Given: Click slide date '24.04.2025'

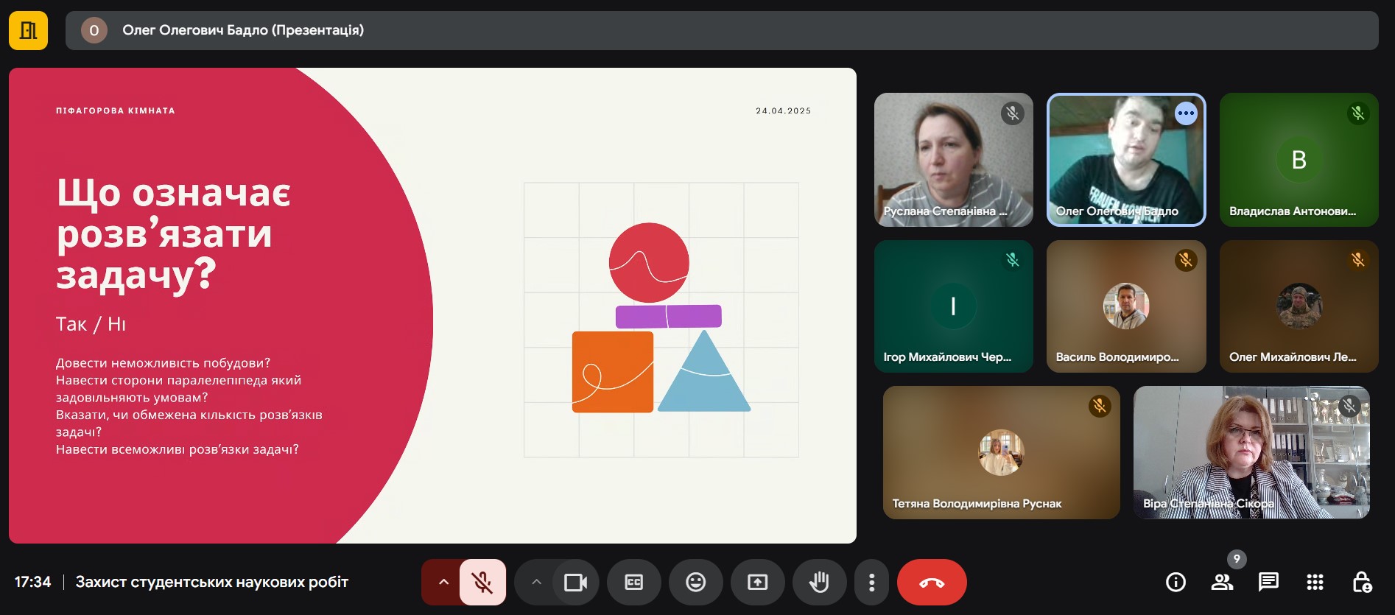Looking at the screenshot, I should 783,111.
